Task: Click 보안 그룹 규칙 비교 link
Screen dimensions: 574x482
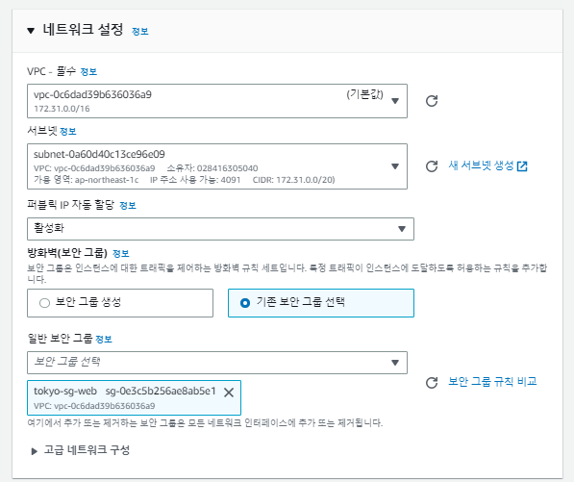Action: [x=492, y=382]
